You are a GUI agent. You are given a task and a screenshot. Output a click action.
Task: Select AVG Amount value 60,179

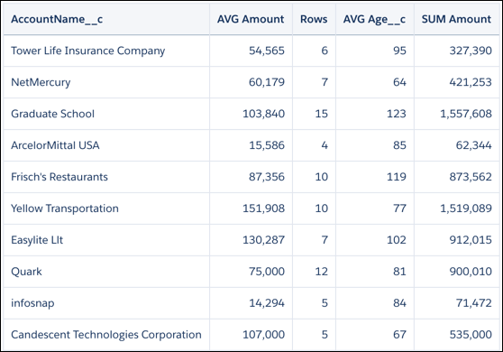click(267, 82)
